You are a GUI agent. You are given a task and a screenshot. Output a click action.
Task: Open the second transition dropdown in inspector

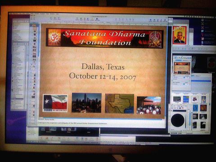tap(179, 84)
